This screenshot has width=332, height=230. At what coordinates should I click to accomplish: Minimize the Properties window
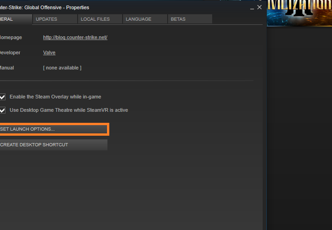tap(252, 8)
